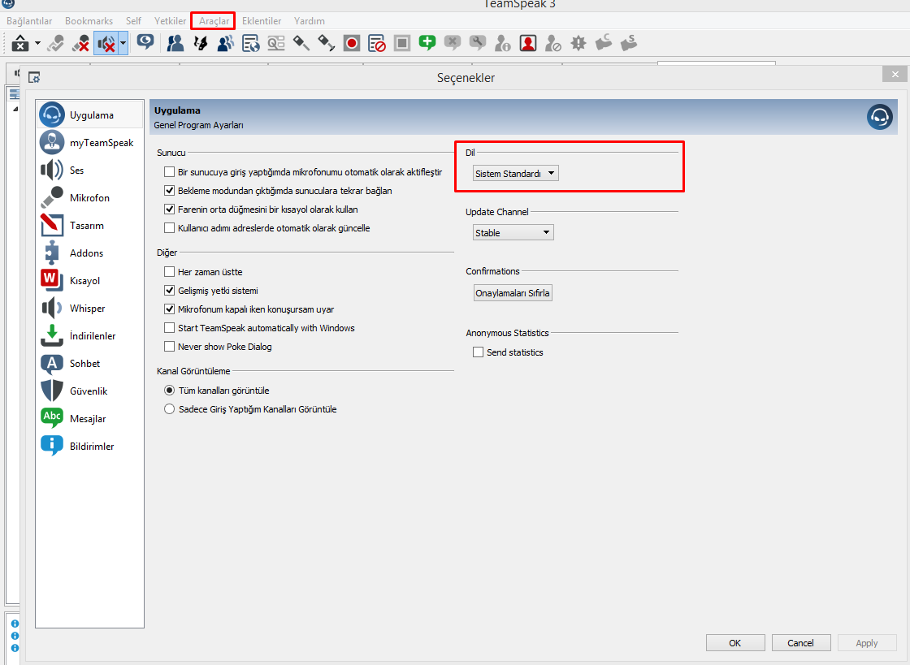Enable 'Start TeamSpeak automatically with Windows'
910x665 pixels.
coord(170,328)
